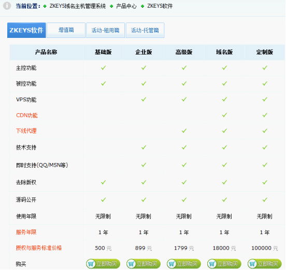
Task: Click the red 服务年限 row label
Action: [26, 232]
